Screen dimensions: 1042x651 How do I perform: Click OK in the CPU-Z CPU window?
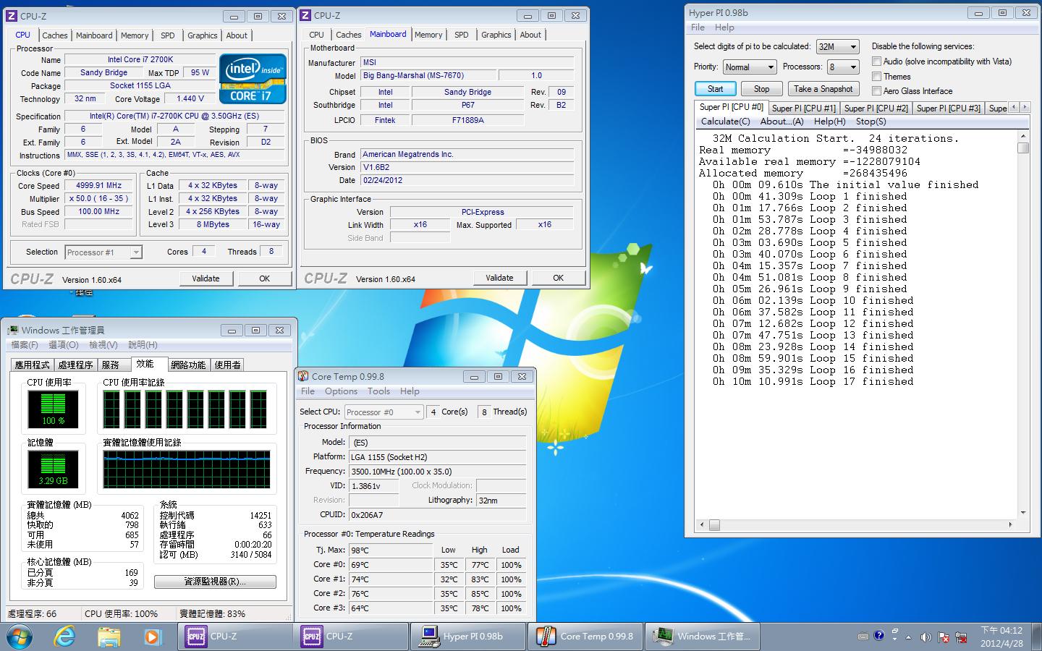tap(265, 278)
